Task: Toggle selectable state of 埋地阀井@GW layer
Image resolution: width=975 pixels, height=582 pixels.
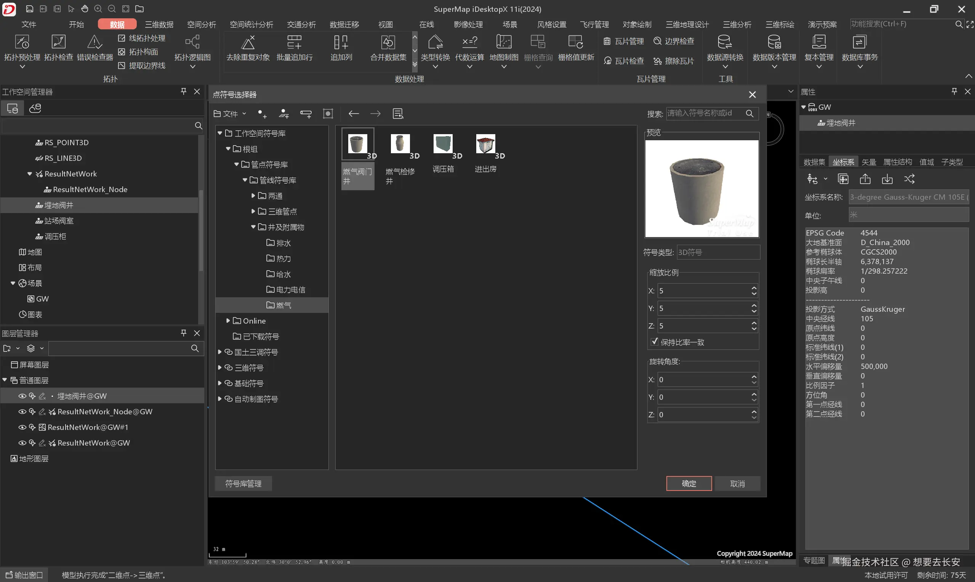Action: pyautogui.click(x=32, y=396)
